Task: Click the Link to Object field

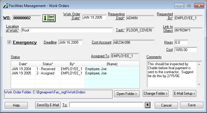Action: pyautogui.click(x=188, y=30)
